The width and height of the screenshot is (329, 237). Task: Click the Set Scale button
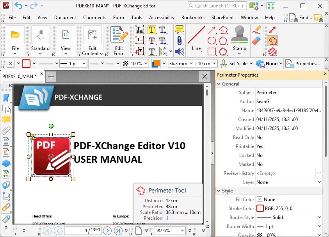point(237,63)
